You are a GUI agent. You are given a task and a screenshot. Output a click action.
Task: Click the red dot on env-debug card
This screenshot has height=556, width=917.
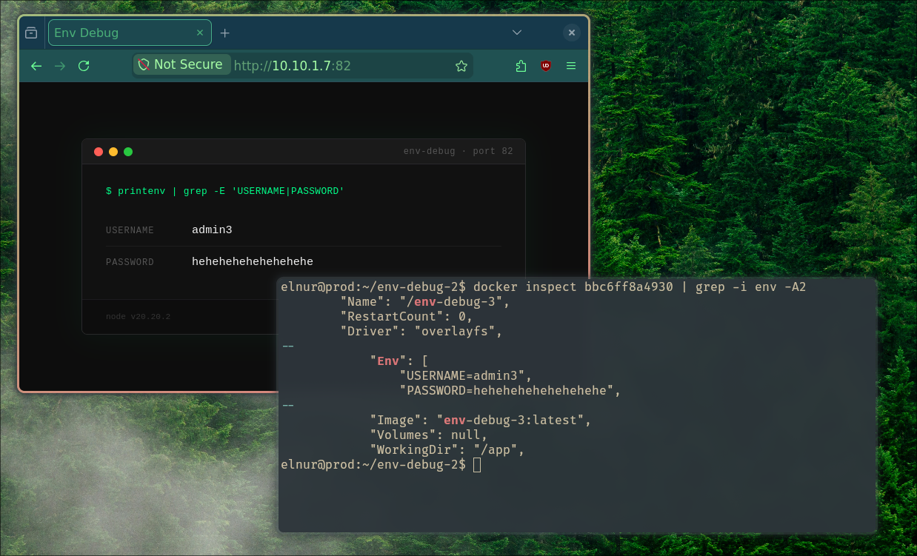pos(99,152)
